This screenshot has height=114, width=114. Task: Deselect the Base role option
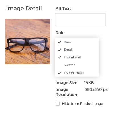pyautogui.click(x=77, y=42)
